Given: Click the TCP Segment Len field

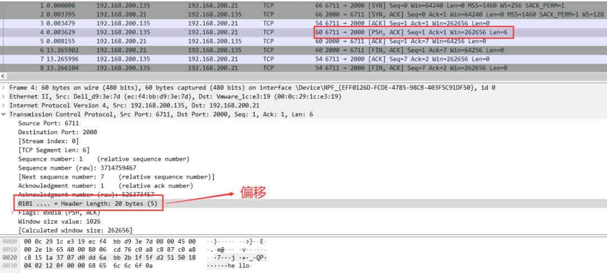Looking at the screenshot, I should click(53, 150).
